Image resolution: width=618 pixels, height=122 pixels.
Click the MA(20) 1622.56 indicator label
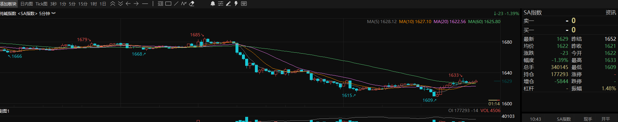tap(450, 22)
